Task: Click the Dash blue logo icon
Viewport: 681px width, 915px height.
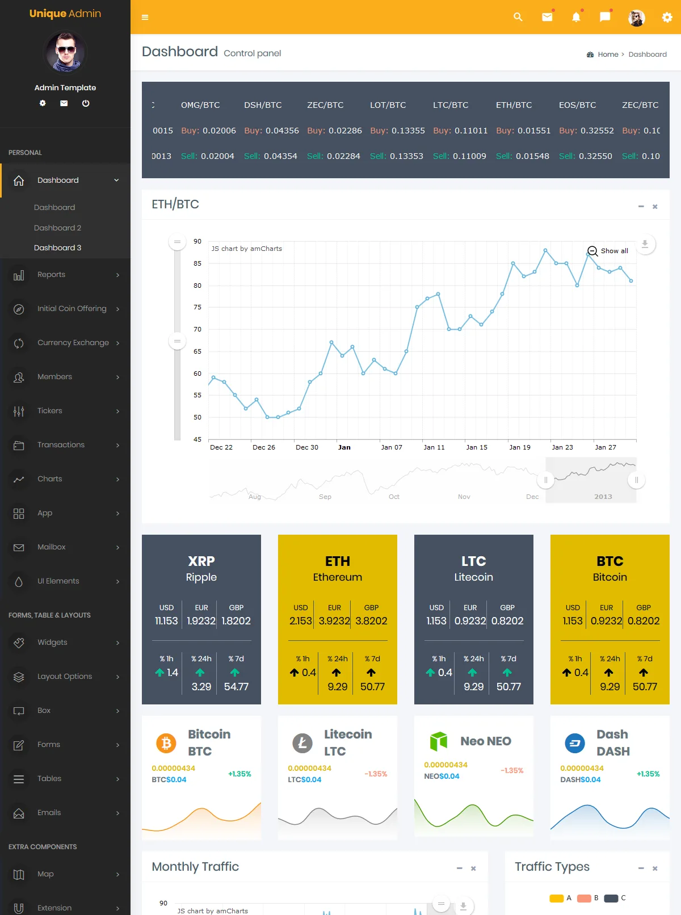Action: [x=575, y=743]
